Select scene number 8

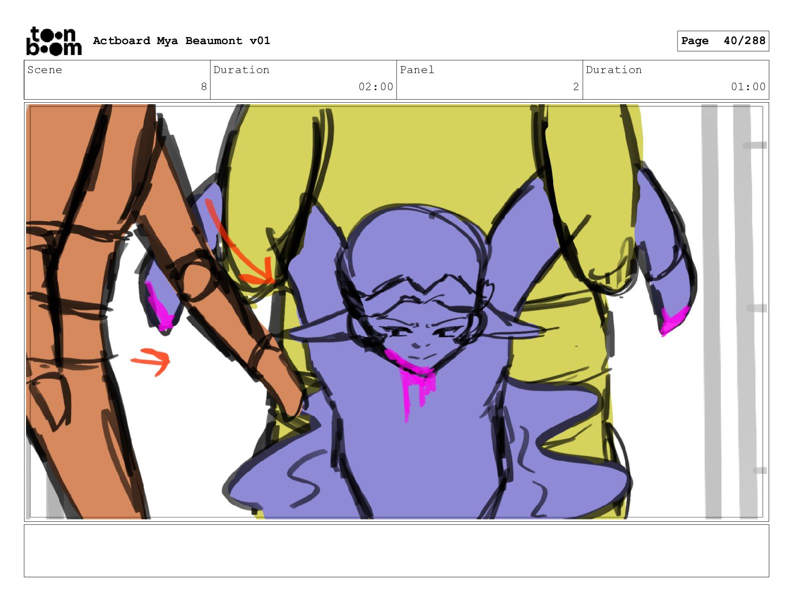(x=204, y=87)
